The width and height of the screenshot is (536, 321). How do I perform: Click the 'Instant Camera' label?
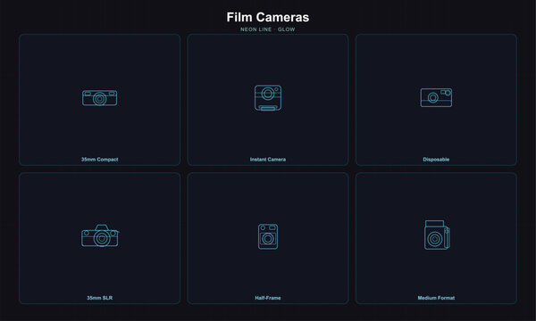coord(268,160)
